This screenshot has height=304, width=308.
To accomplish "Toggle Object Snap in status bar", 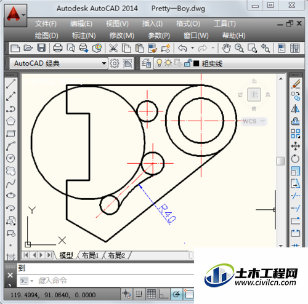I will pyautogui.click(x=188, y=294).
